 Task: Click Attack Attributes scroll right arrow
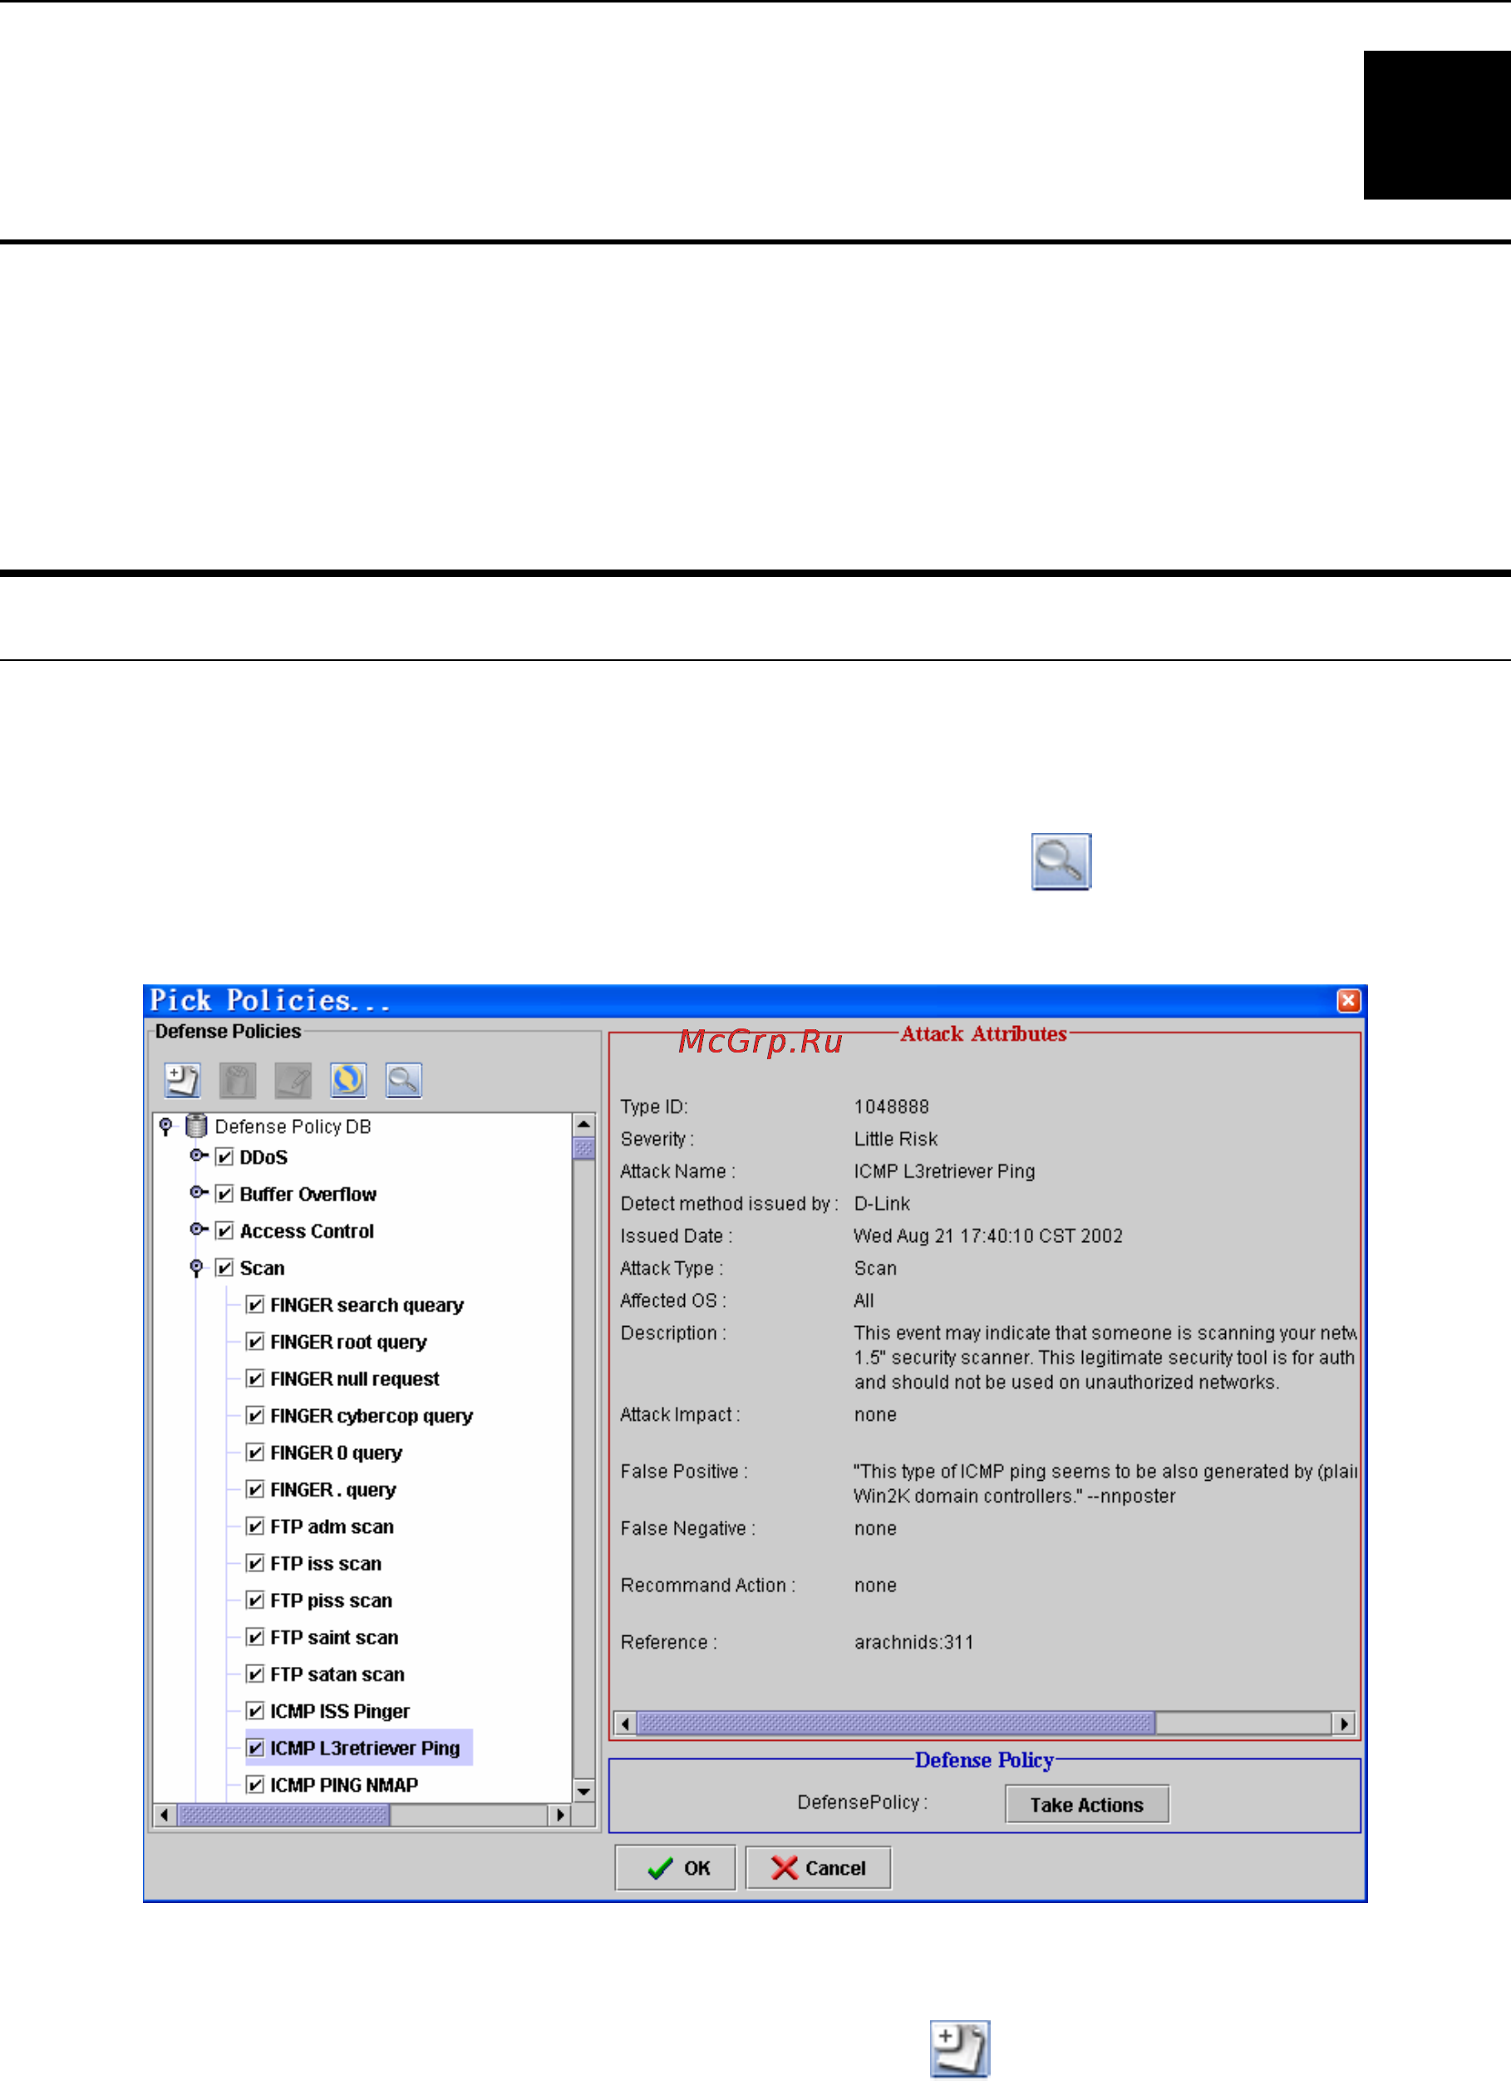(x=1343, y=1723)
